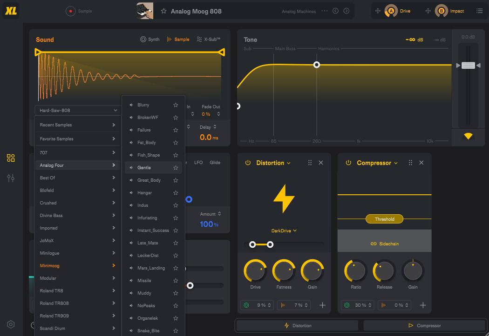Open the settings hexagon icon in sidebar
489x336 pixels.
(x=11, y=324)
